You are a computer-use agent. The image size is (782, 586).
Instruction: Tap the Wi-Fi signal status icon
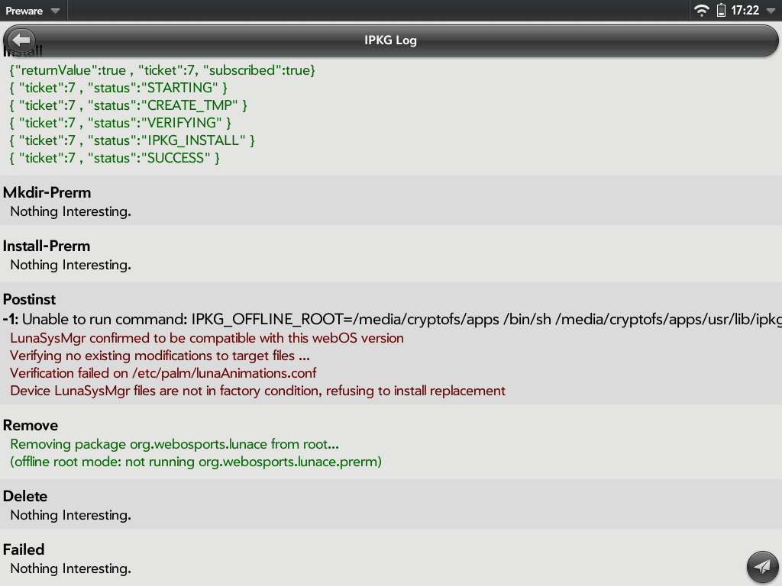pyautogui.click(x=701, y=11)
